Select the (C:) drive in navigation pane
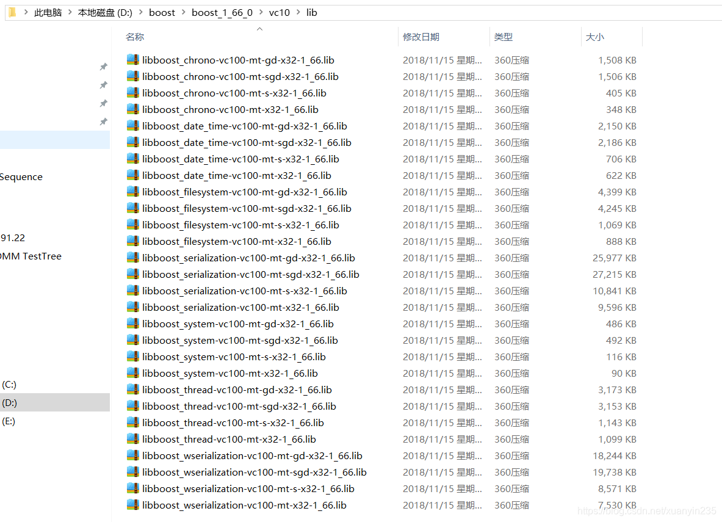 tap(9, 384)
